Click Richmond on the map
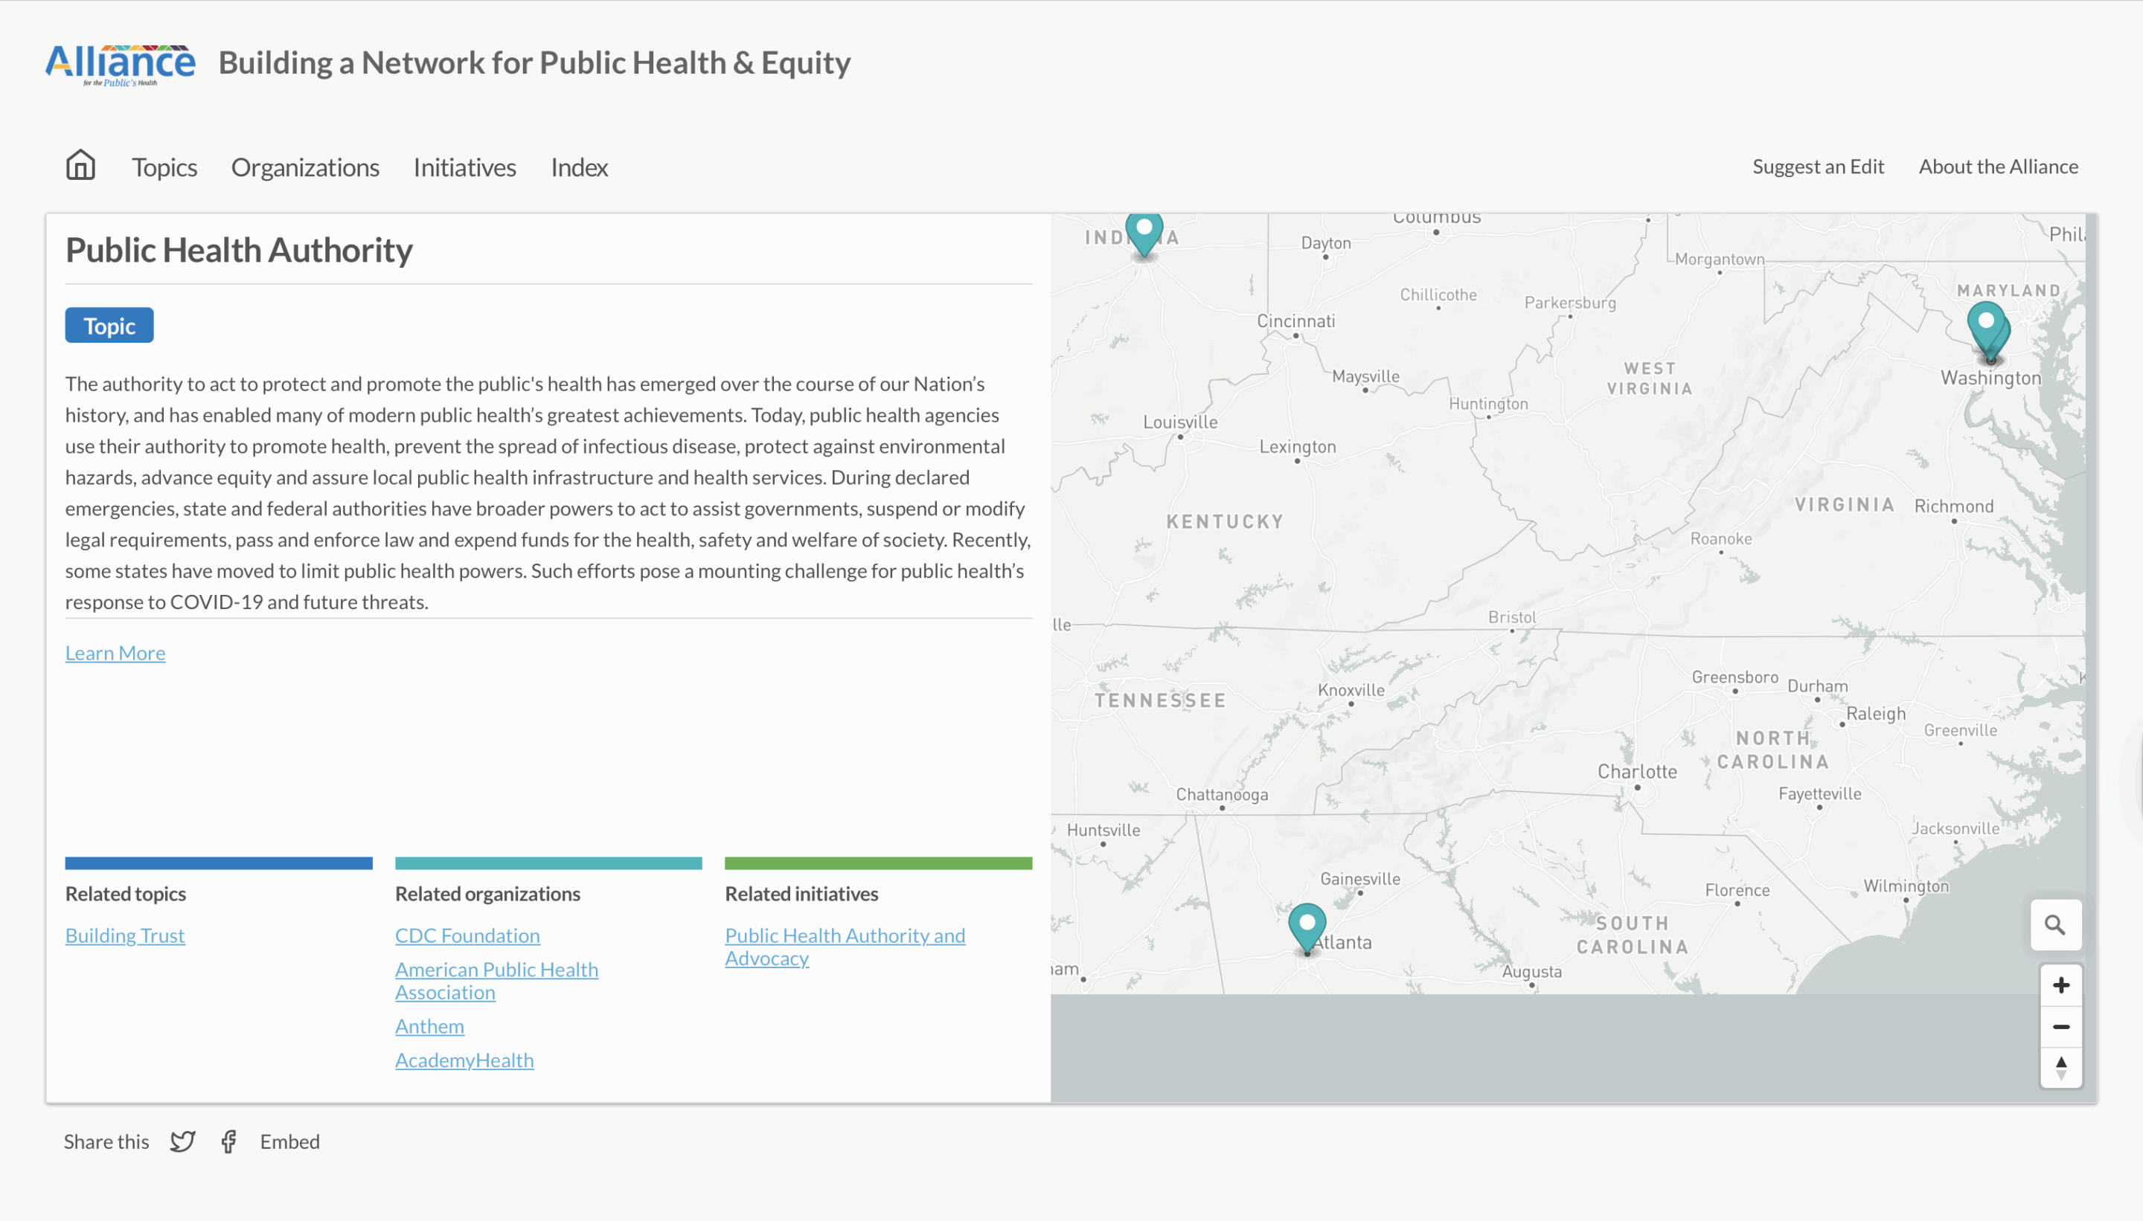 [x=1953, y=506]
